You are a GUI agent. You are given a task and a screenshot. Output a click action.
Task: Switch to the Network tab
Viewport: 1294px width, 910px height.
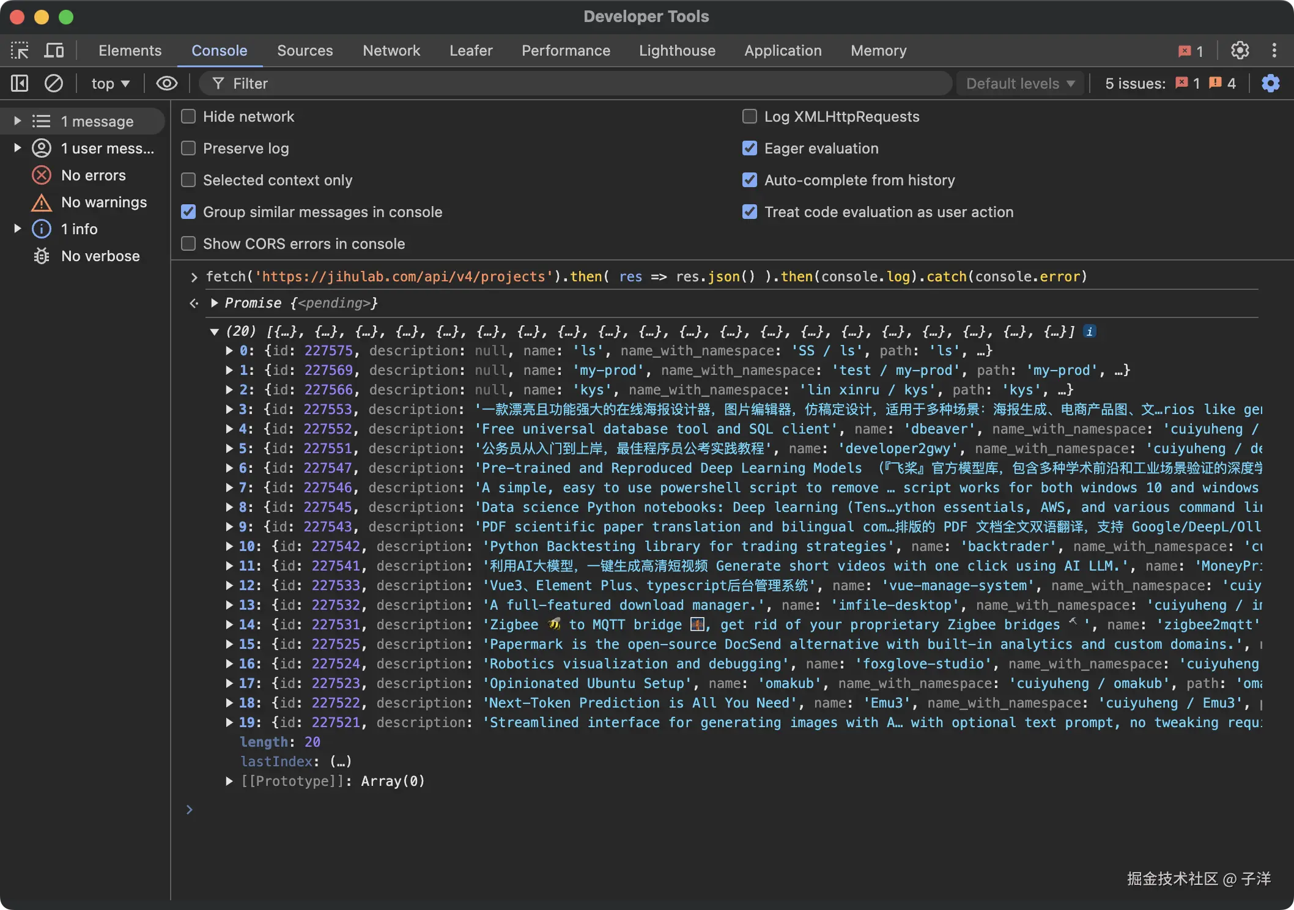point(391,51)
